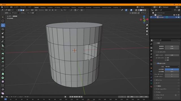
Task: Jump to the timeline start frame
Action: pyautogui.click(x=70, y=97)
